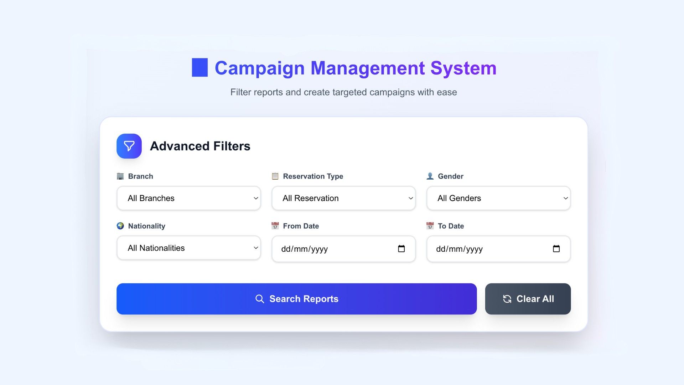
Task: Click the Clear All button
Action: point(528,299)
